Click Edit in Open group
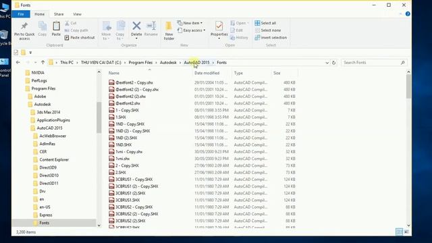 (236, 30)
